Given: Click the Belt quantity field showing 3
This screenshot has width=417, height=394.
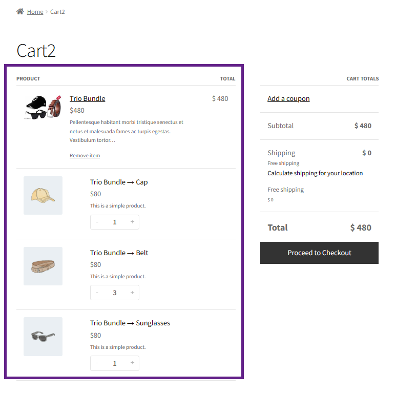Looking at the screenshot, I should [x=115, y=293].
